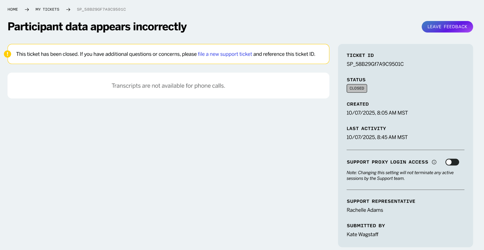Click the page title Participant data appears incorrectly
The height and width of the screenshot is (250, 484).
tap(97, 26)
